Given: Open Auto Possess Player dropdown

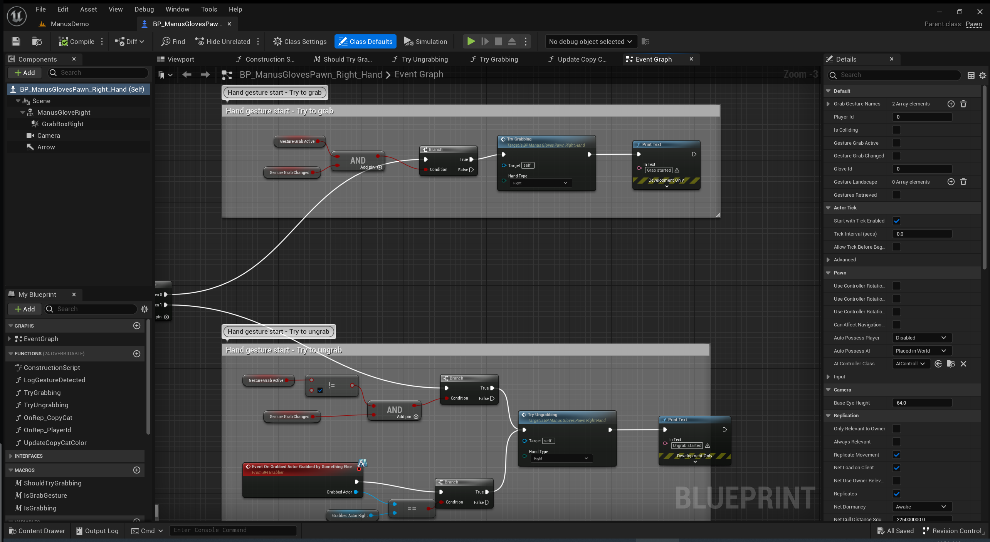Looking at the screenshot, I should 921,338.
